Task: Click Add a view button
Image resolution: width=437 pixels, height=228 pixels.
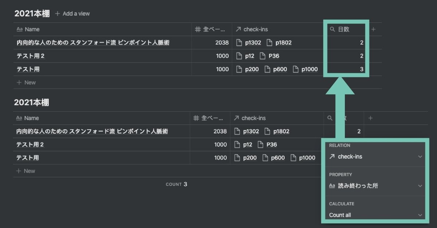Action: point(72,14)
